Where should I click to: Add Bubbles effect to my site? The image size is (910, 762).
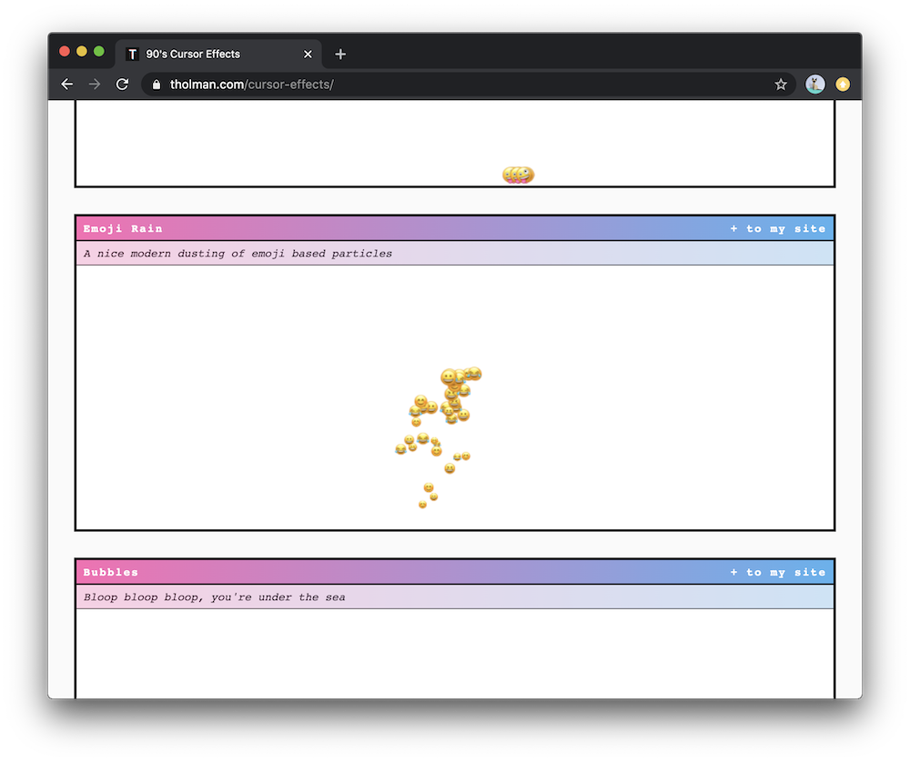[778, 572]
